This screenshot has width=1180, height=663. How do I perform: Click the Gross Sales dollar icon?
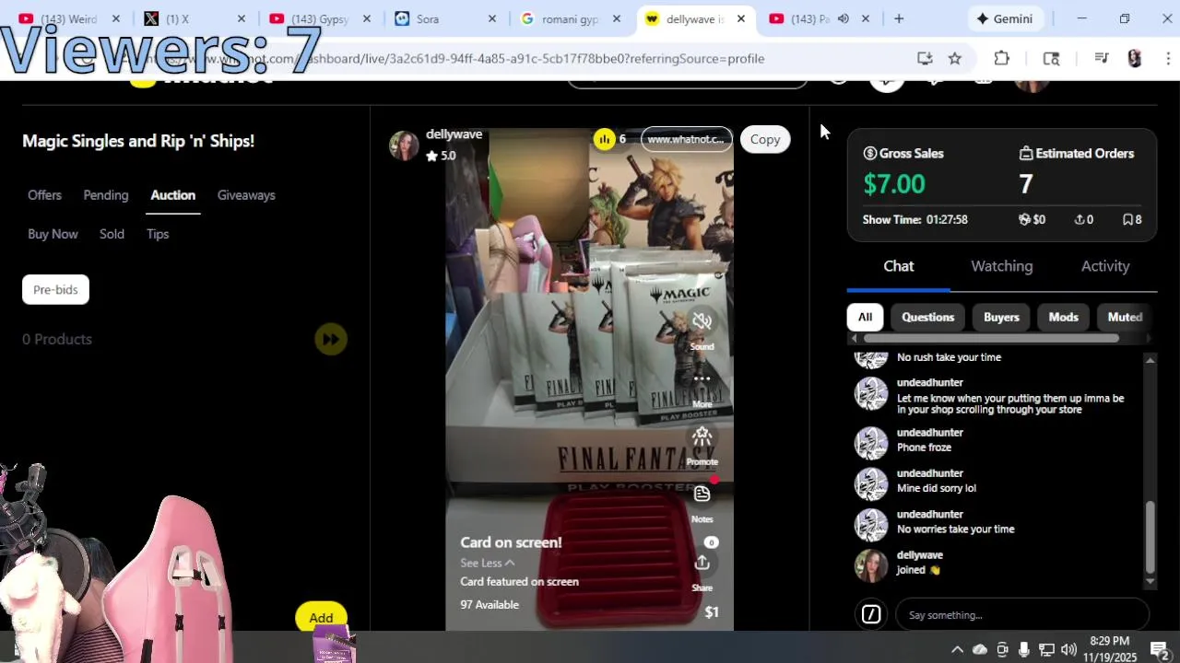coord(869,153)
